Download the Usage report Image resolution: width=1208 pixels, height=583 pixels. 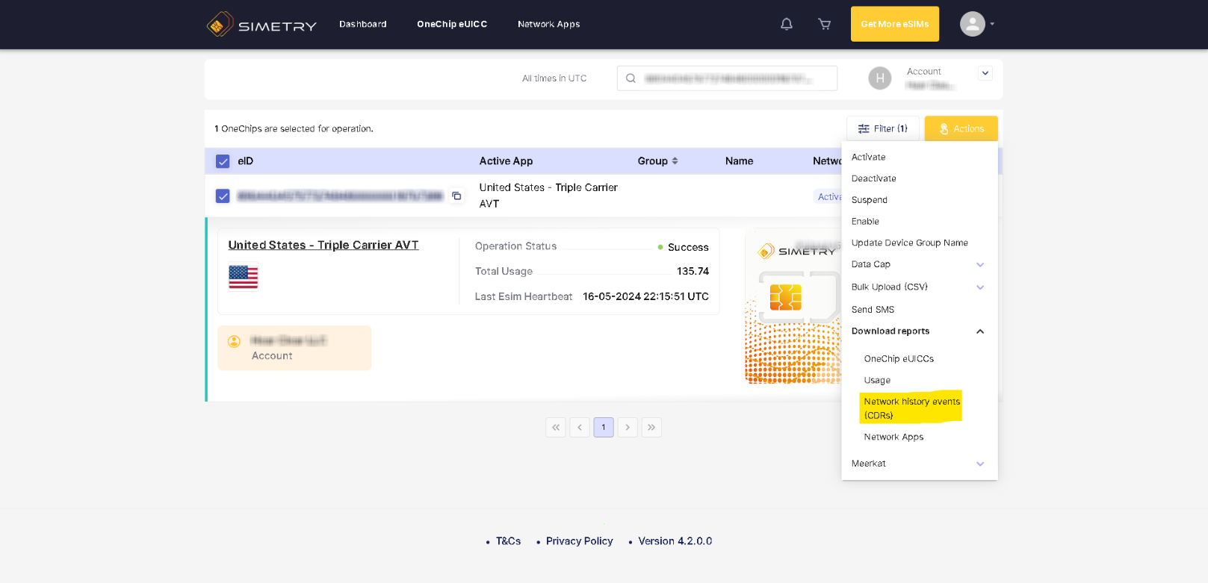point(877,381)
